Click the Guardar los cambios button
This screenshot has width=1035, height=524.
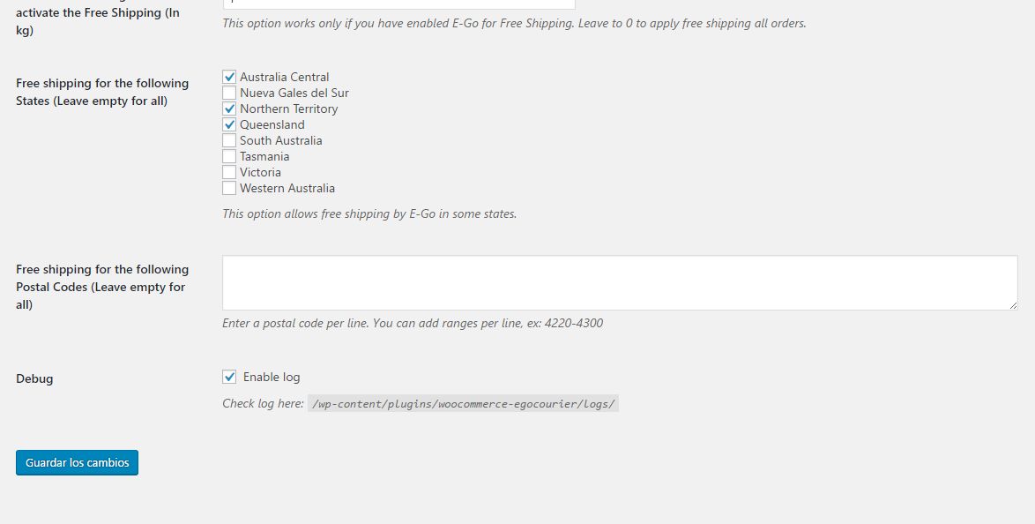pos(77,463)
